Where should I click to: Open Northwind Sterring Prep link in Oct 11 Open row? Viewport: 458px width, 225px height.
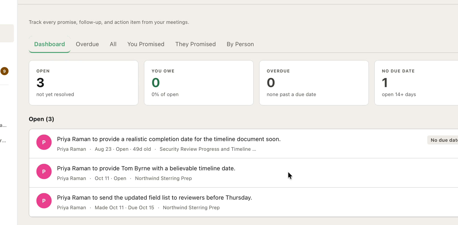[163, 178]
